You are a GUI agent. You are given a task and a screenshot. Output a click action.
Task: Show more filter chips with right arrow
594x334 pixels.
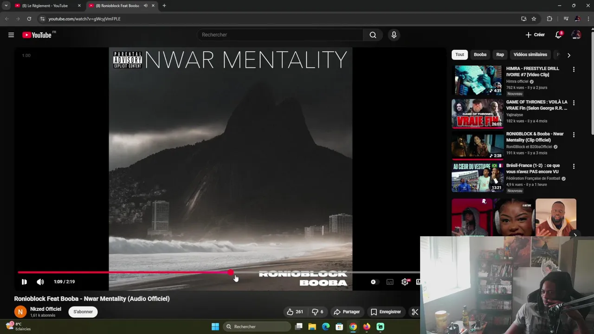click(x=569, y=55)
